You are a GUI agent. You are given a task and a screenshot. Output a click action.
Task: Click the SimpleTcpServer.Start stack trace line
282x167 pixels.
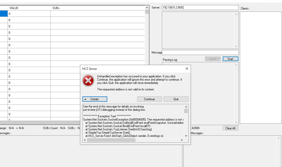108,133
